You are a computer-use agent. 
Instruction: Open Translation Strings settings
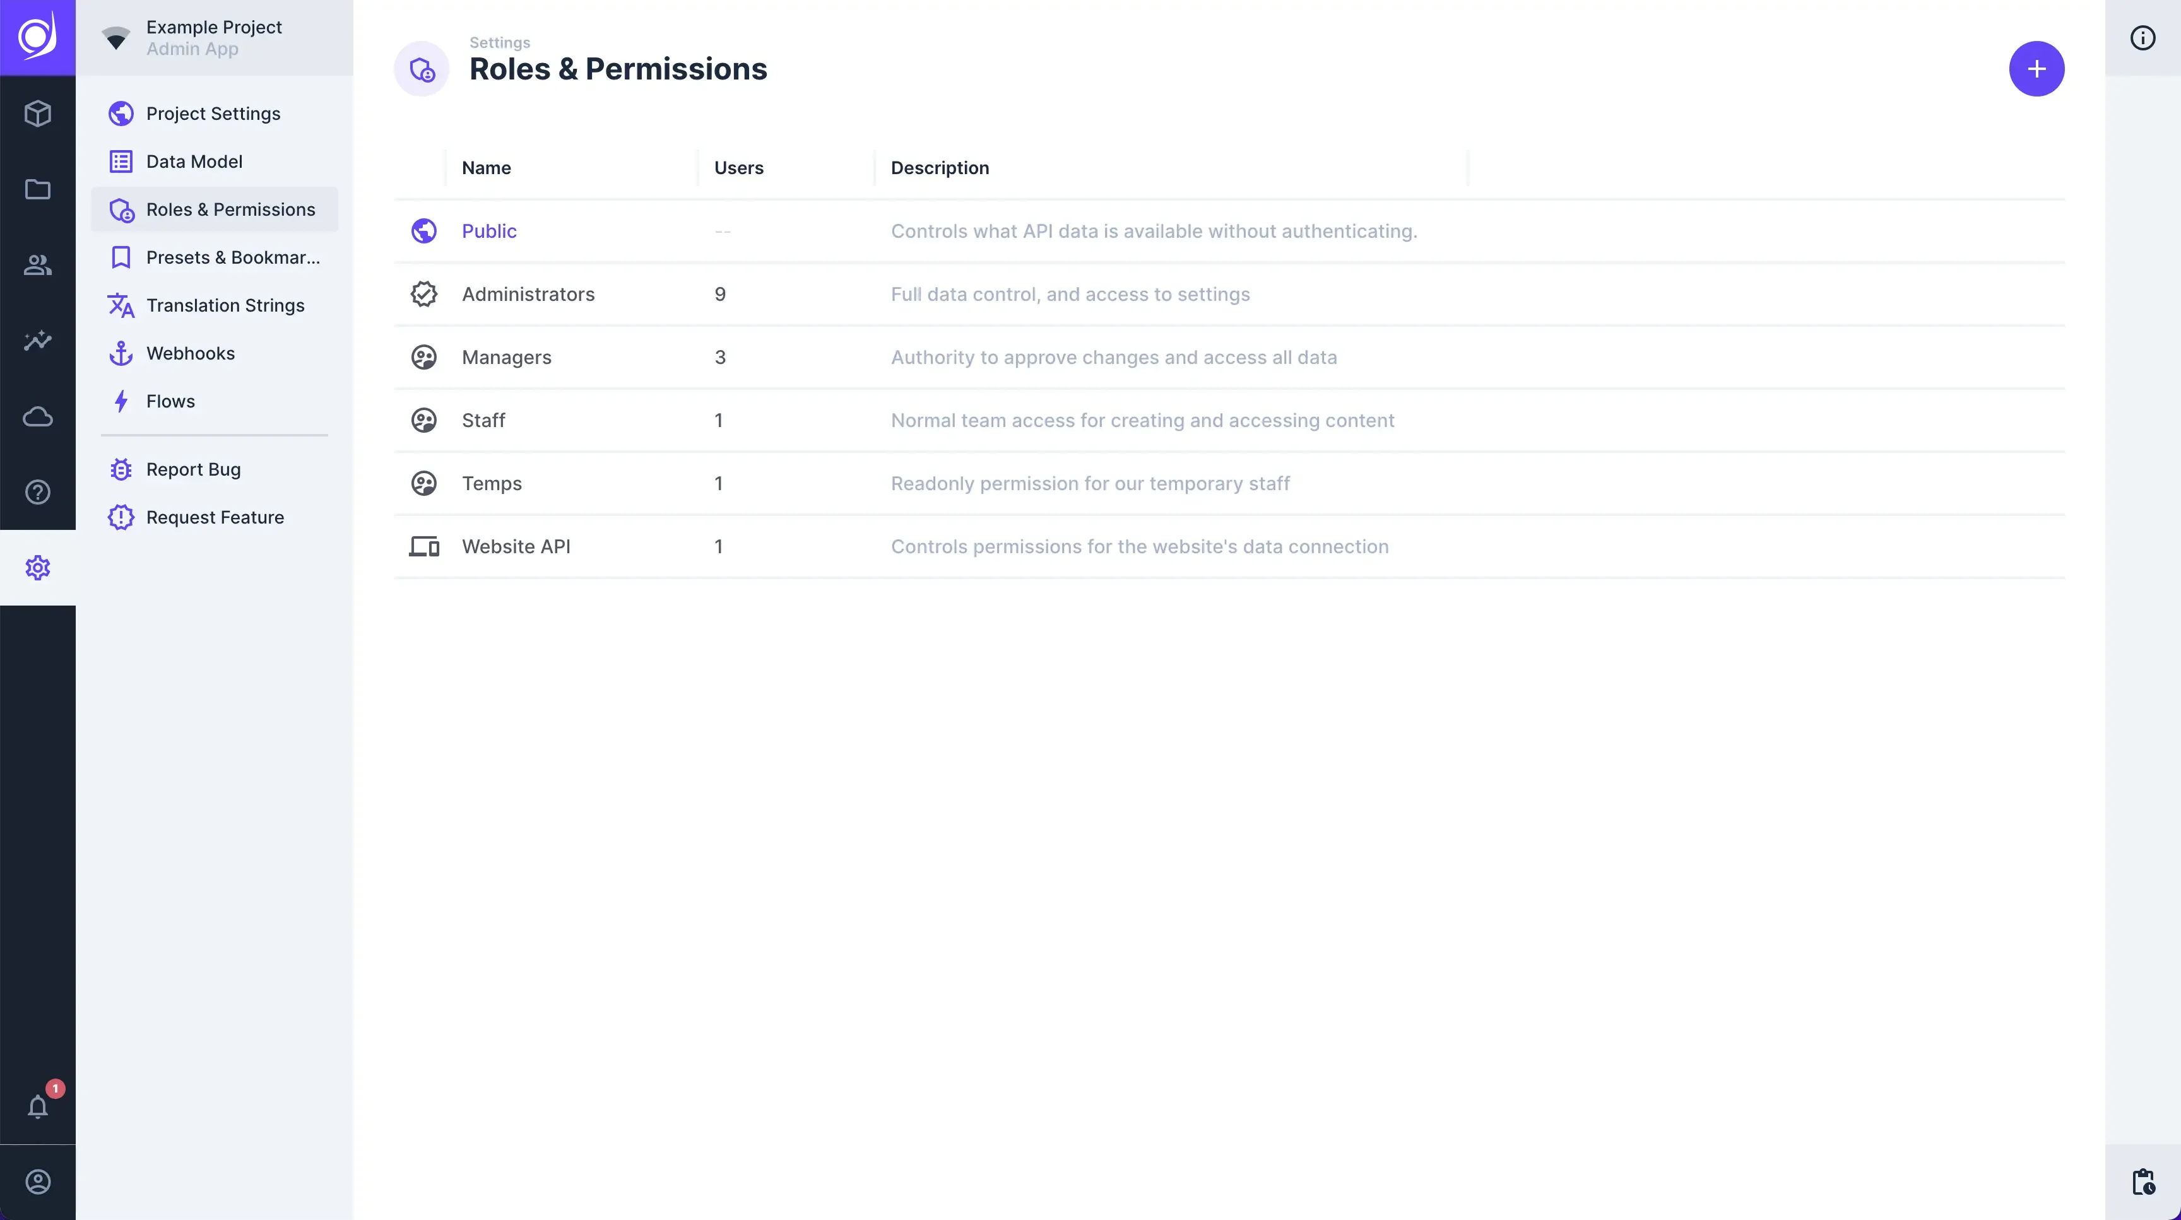[225, 305]
